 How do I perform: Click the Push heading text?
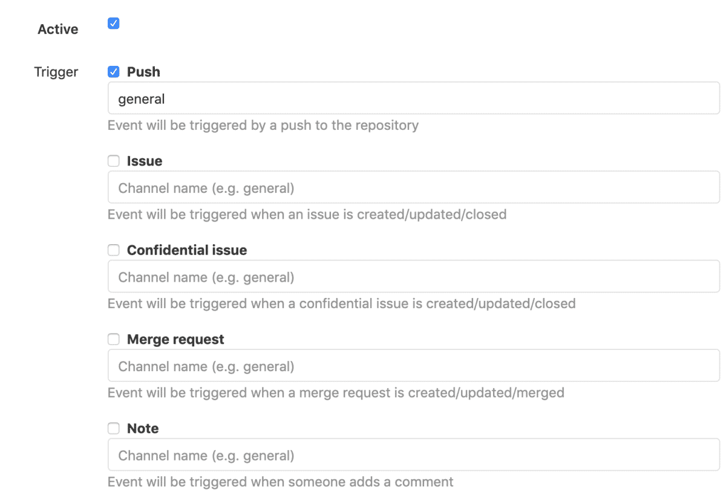[x=143, y=71]
